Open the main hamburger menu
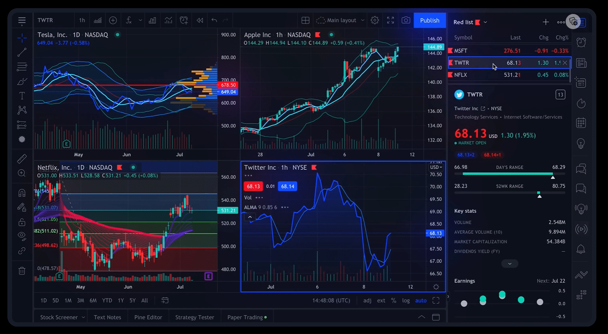 (x=22, y=20)
